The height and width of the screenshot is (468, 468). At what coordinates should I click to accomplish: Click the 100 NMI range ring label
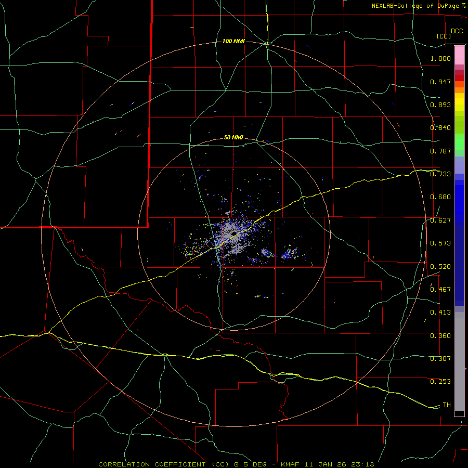point(233,41)
